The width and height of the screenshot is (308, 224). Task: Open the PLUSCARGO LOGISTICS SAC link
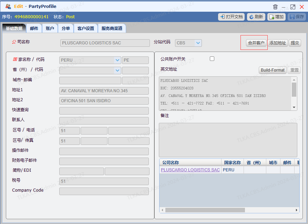(190, 170)
